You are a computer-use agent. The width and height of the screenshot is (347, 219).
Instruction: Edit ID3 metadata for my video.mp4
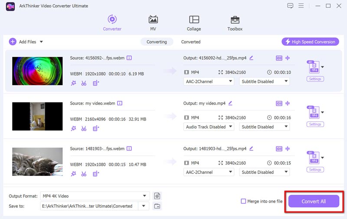point(279,104)
